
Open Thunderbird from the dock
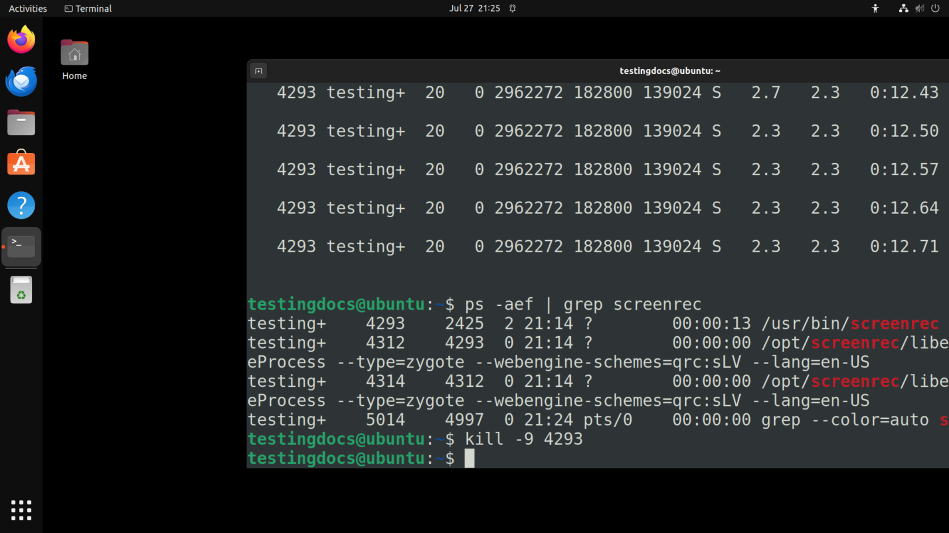[21, 81]
